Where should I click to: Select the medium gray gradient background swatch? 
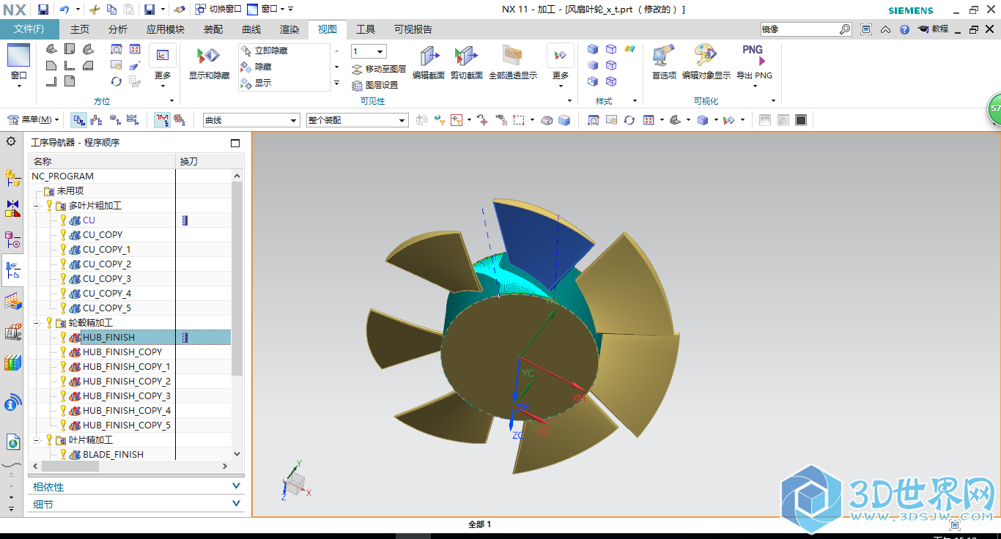coord(783,120)
